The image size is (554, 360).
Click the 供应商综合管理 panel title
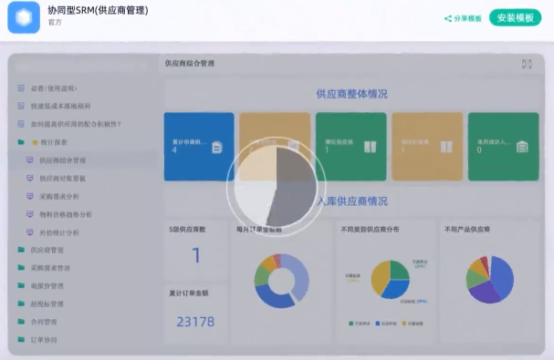pyautogui.click(x=189, y=64)
